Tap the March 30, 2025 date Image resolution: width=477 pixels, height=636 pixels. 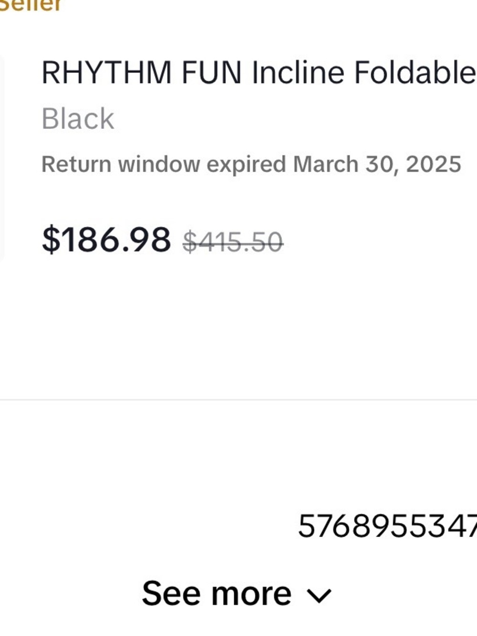[377, 164]
